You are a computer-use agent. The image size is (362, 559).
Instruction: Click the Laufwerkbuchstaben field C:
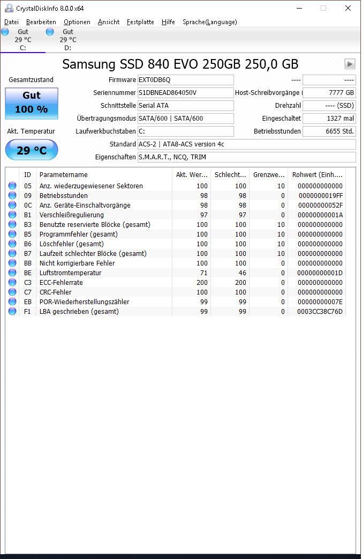(186, 131)
